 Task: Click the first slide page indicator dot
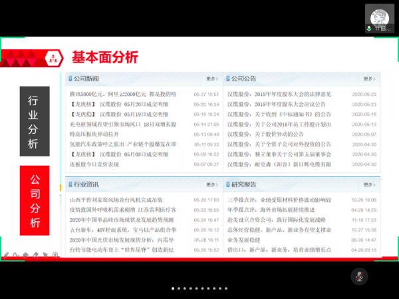173,289
